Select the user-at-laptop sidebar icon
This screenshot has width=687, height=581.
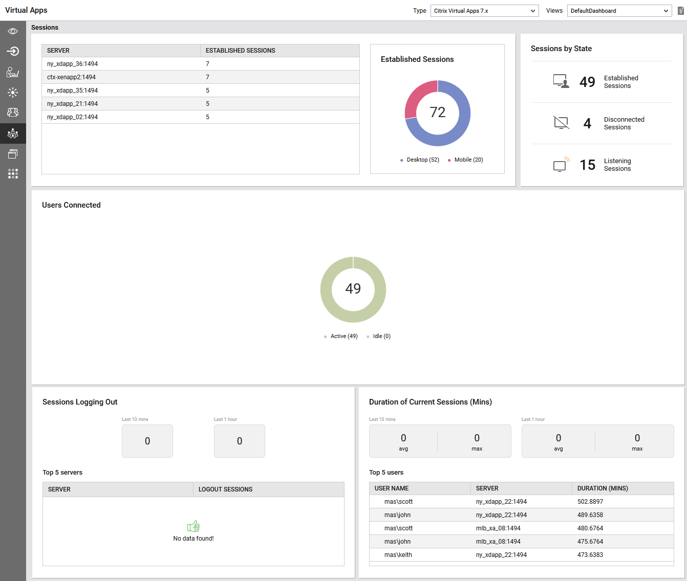click(x=13, y=72)
